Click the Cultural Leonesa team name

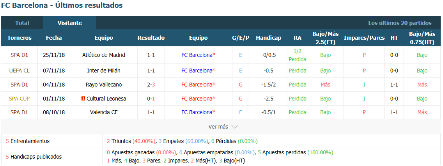(106, 99)
